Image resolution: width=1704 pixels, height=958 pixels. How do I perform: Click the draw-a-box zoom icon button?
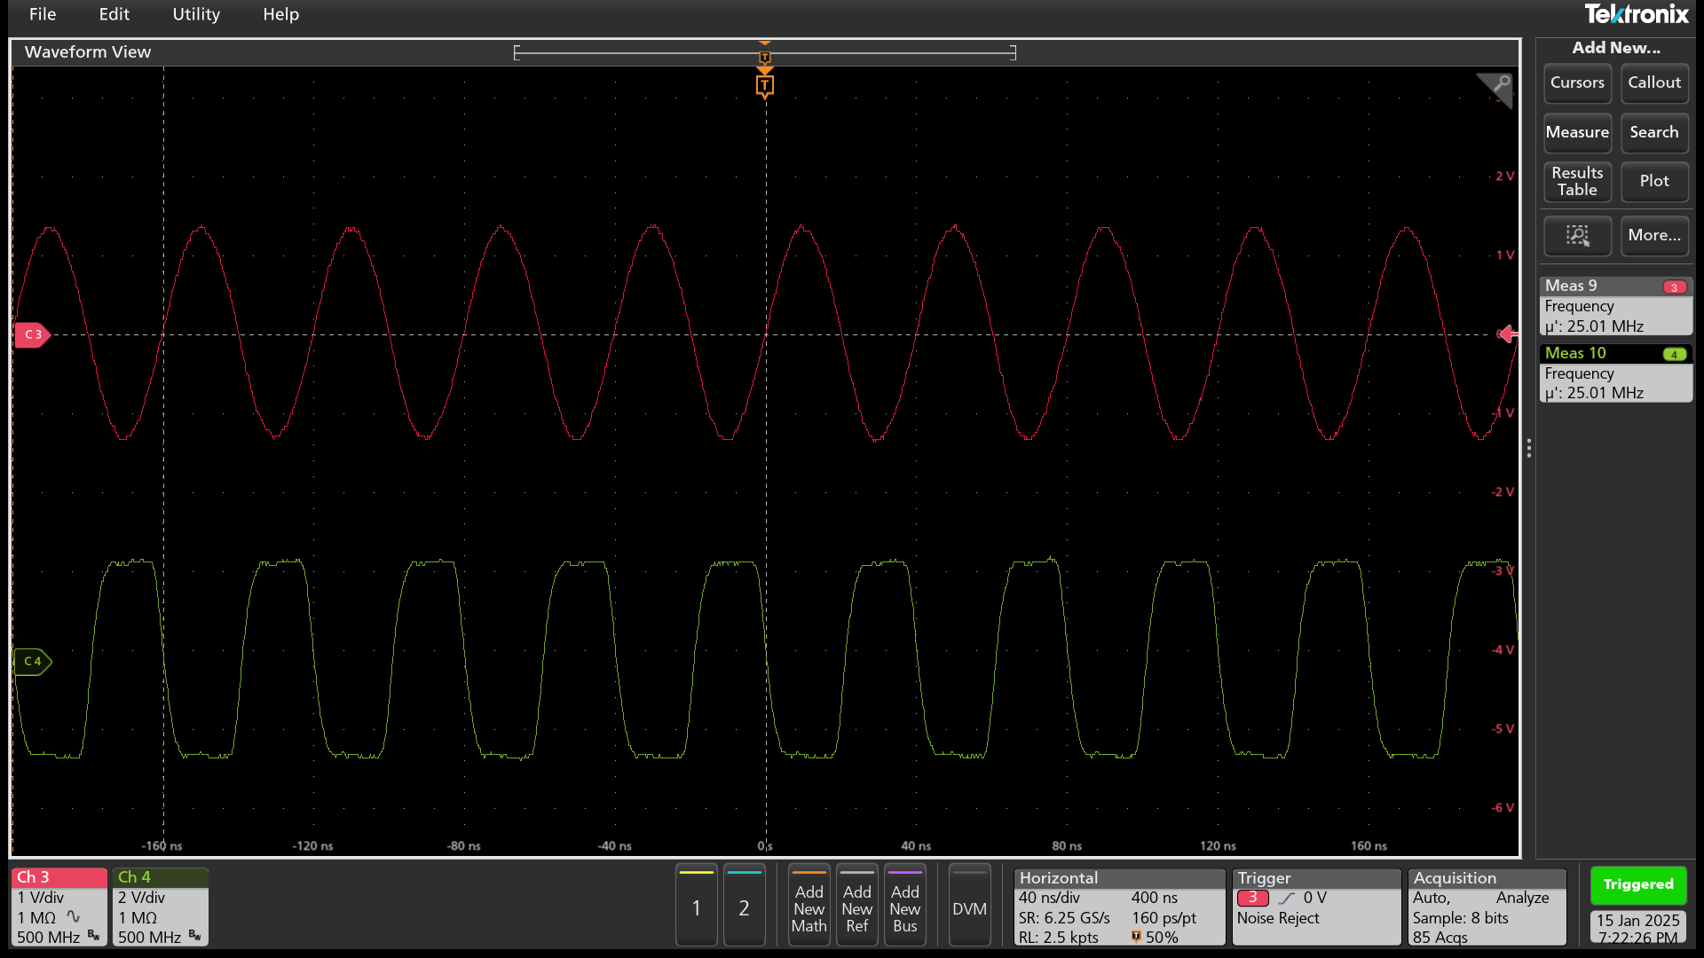[x=1577, y=235]
